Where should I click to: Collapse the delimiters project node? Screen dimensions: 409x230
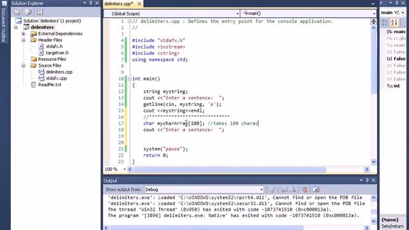[16, 27]
